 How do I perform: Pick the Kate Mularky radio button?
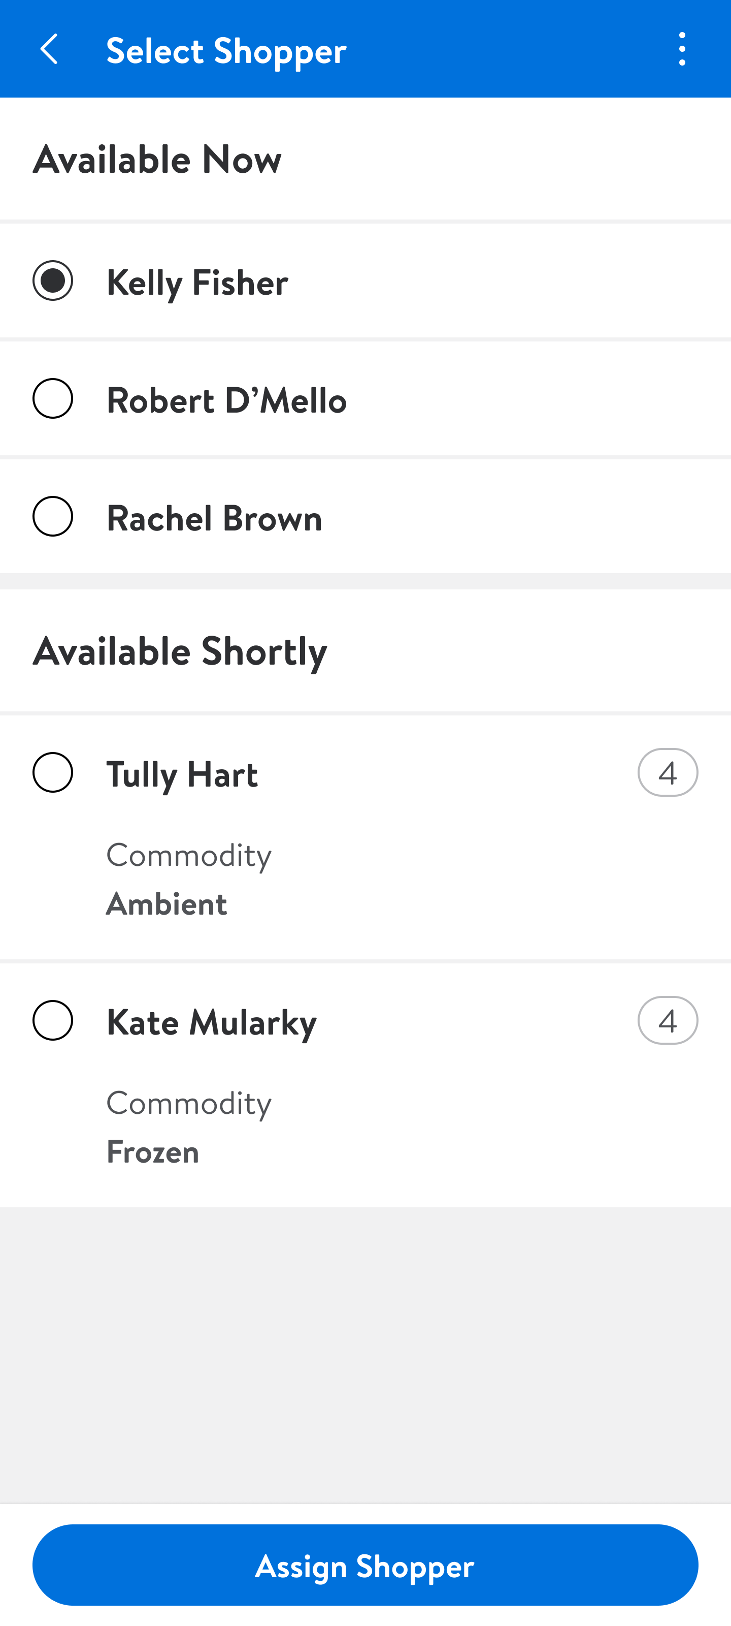tap(53, 1021)
